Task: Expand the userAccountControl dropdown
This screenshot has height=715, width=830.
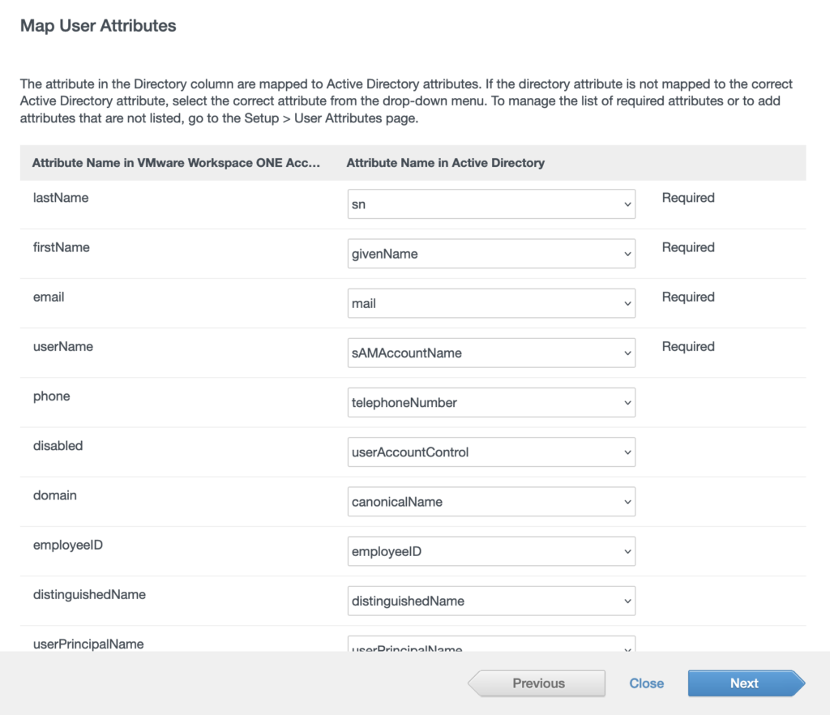Action: pyautogui.click(x=490, y=452)
